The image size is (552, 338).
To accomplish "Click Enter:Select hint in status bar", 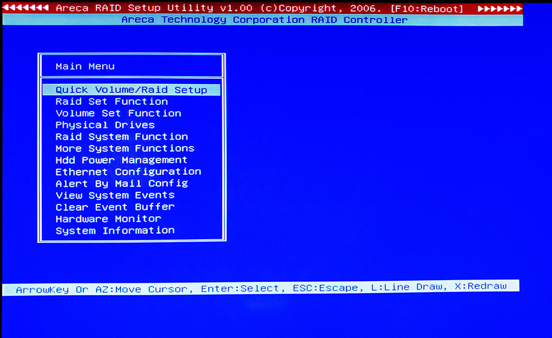I will pos(240,289).
